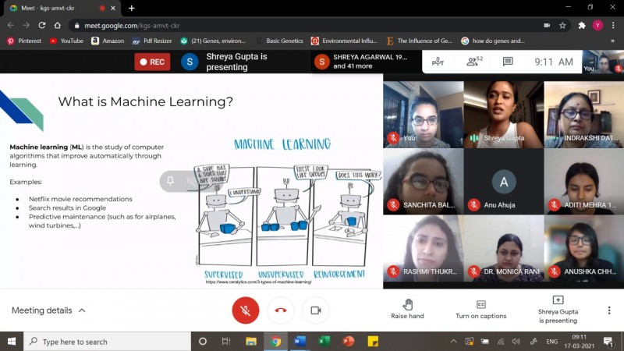Open the chat messages panel icon
The width and height of the screenshot is (624, 351).
click(508, 62)
